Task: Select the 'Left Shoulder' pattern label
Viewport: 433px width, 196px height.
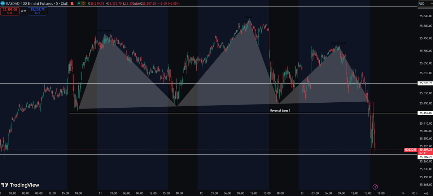Action: pyautogui.click(x=104, y=30)
